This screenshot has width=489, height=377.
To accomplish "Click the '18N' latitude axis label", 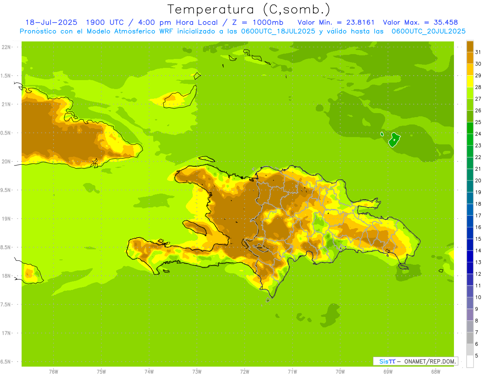I will click(x=6, y=276).
